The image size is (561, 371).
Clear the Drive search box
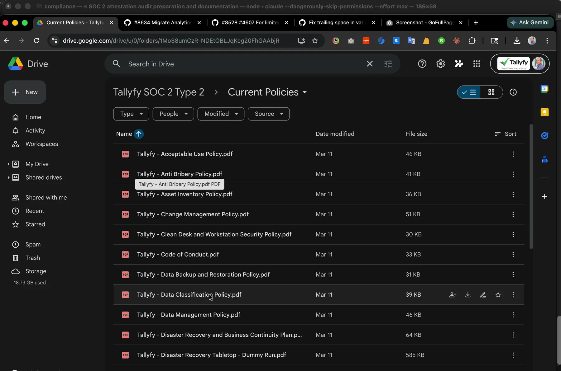[370, 64]
